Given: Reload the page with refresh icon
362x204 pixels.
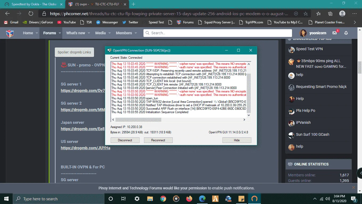Looking at the screenshot, I should 31,14.
